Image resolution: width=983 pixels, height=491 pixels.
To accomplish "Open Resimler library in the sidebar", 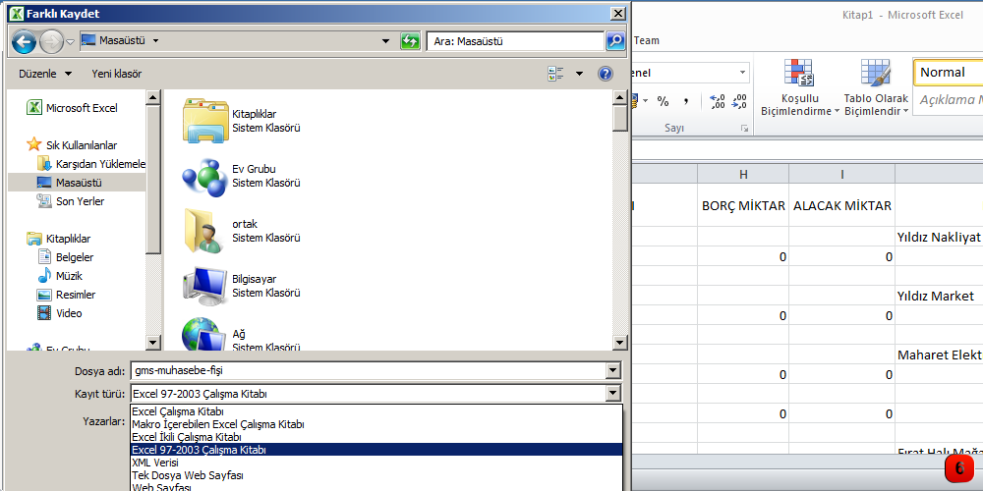I will 67,295.
